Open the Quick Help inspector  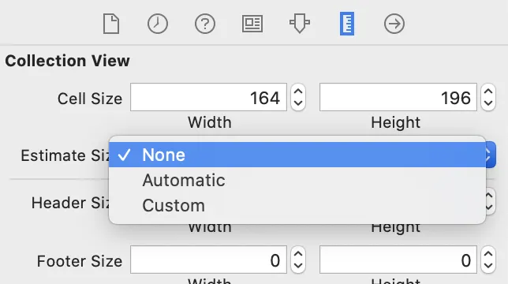click(x=205, y=24)
